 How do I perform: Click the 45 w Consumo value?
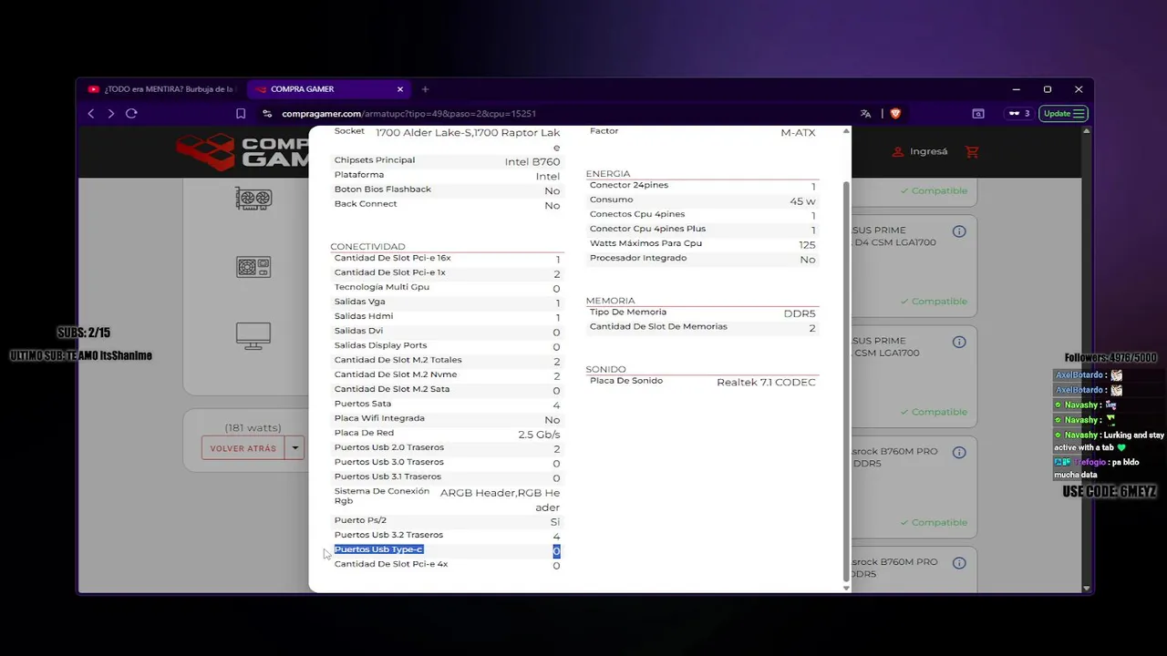pyautogui.click(x=802, y=201)
